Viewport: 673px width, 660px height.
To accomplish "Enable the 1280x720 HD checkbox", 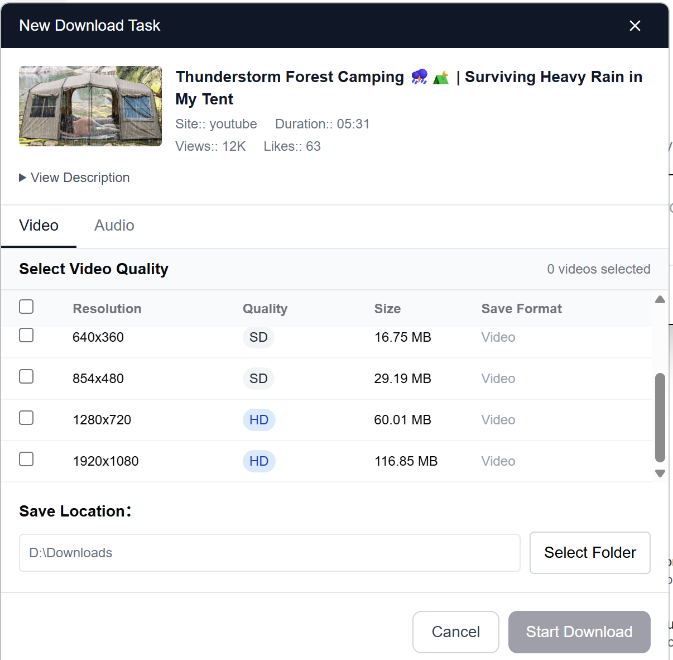I will pos(26,418).
